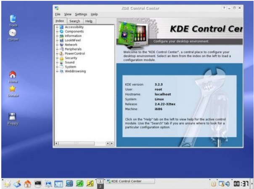Viewport: 254px width, 189px height.
Task: Open the K menu launcher in panel
Action: 7,184
